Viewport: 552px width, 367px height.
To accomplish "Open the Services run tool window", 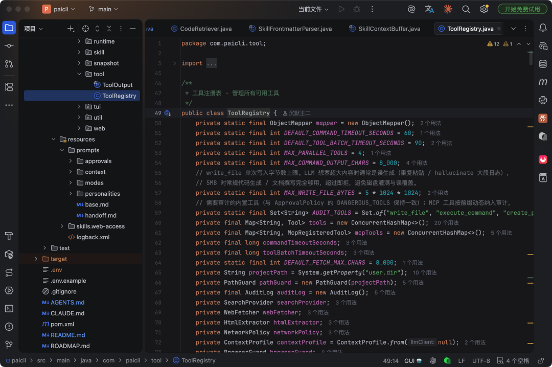I will (x=9, y=290).
